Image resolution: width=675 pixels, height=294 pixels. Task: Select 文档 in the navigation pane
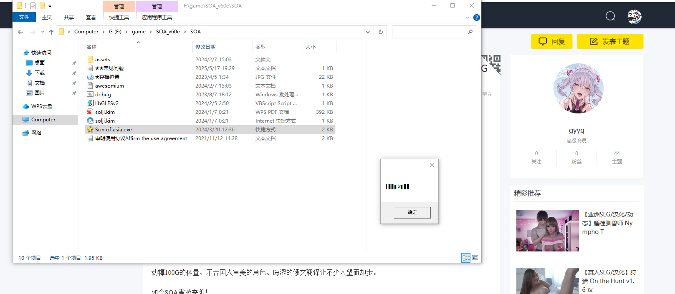coord(40,83)
